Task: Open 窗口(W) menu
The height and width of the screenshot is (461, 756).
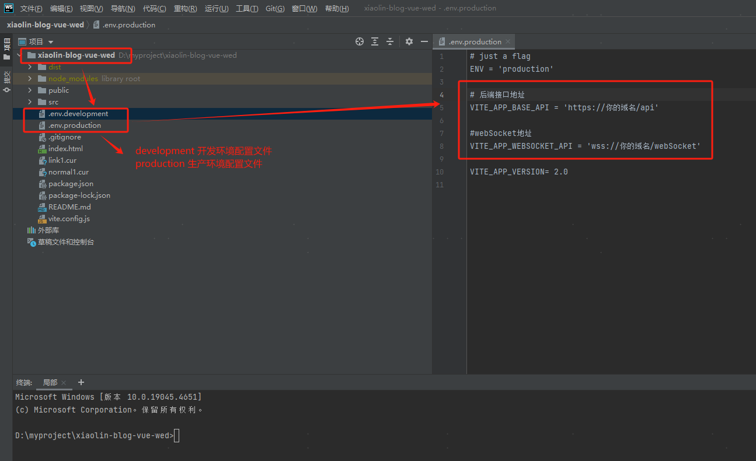Action: (x=304, y=8)
